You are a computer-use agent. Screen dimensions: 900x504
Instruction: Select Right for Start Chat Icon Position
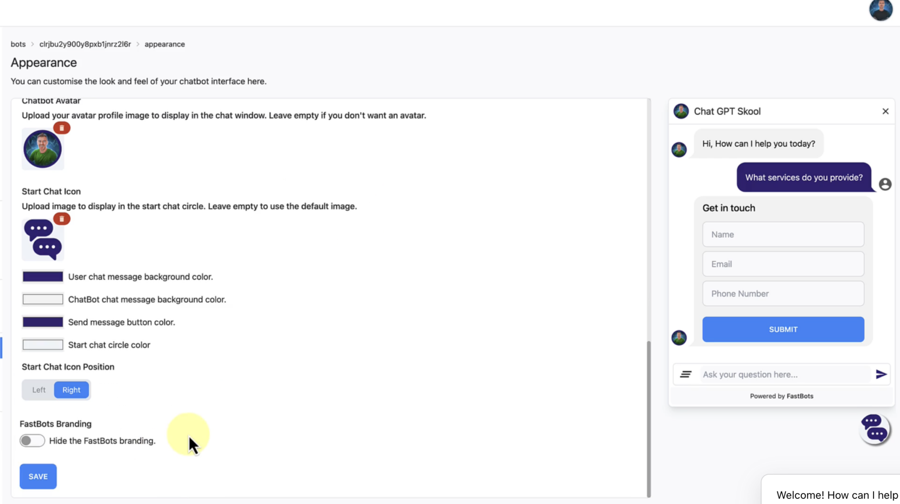coord(71,390)
